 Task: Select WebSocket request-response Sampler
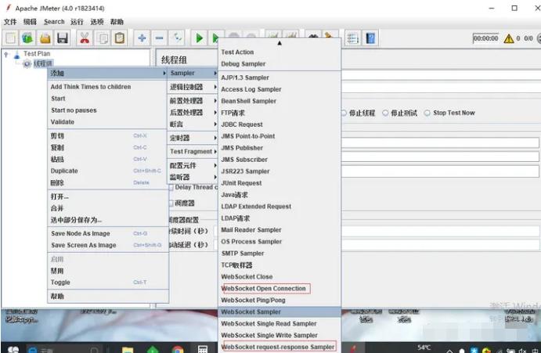(x=278, y=347)
